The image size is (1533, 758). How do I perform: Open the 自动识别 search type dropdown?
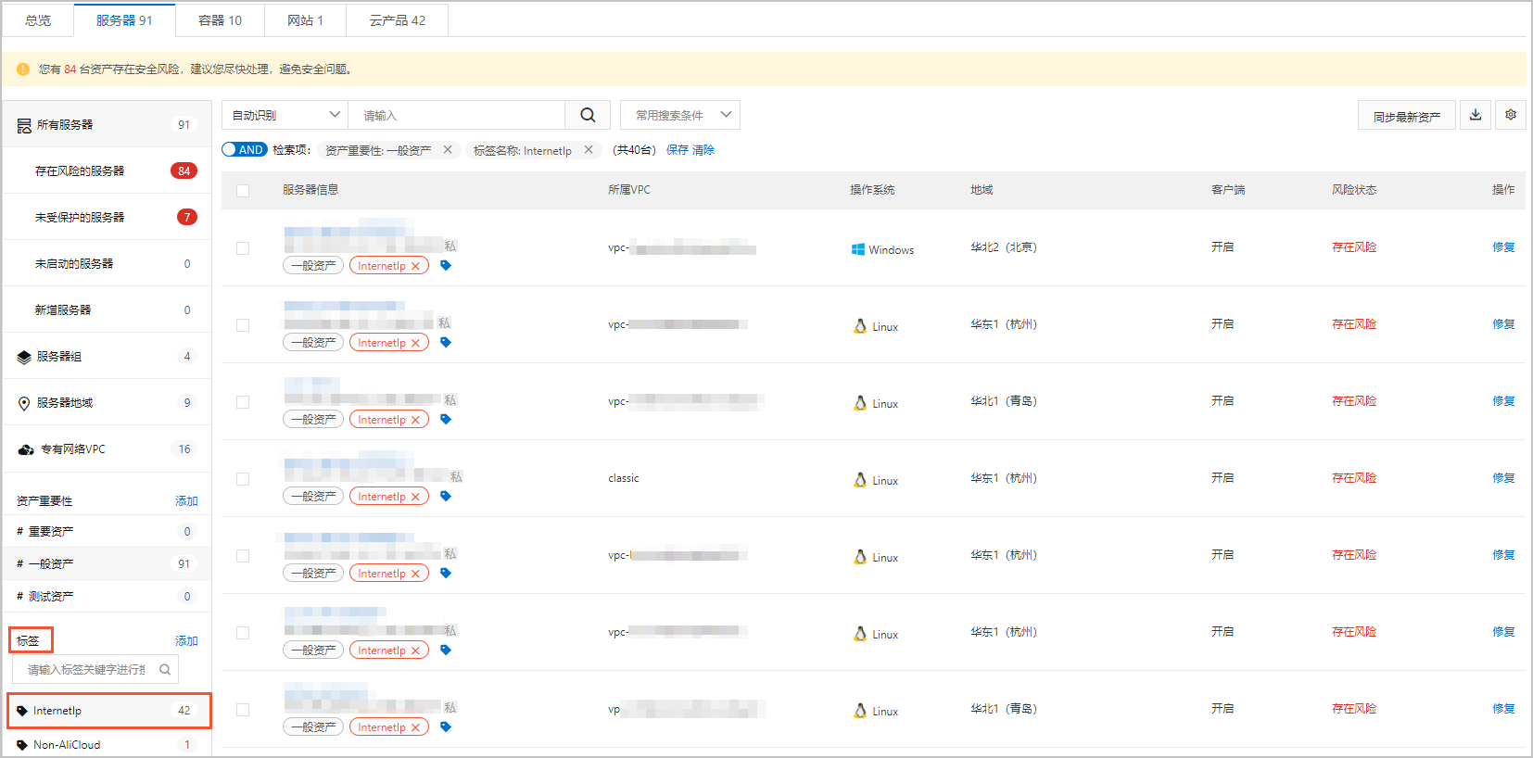[x=285, y=115]
